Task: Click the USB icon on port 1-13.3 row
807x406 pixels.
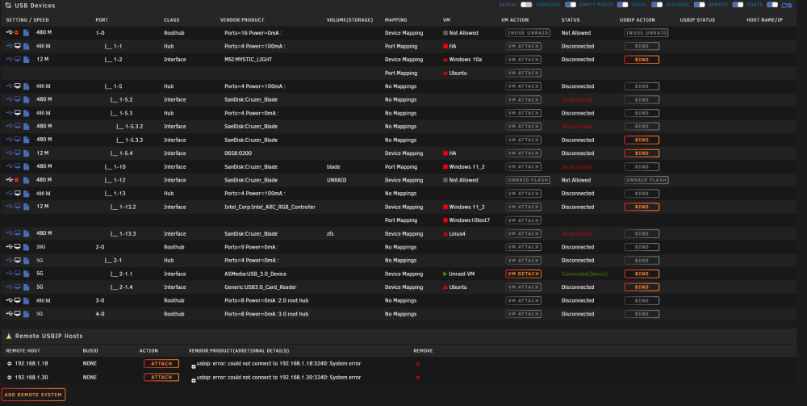Action: click(9, 233)
